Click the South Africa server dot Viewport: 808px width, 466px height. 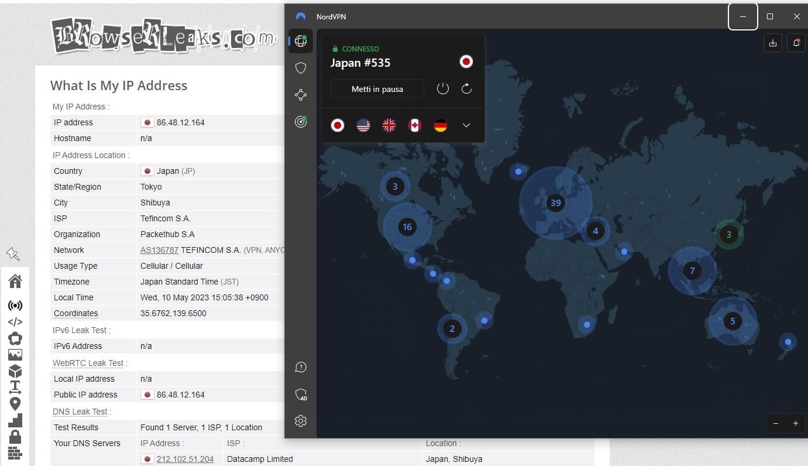(x=586, y=324)
